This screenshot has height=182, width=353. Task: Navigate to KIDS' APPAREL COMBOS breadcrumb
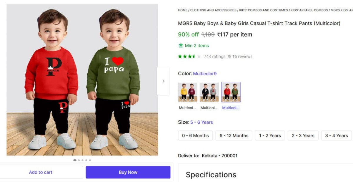(x=309, y=10)
